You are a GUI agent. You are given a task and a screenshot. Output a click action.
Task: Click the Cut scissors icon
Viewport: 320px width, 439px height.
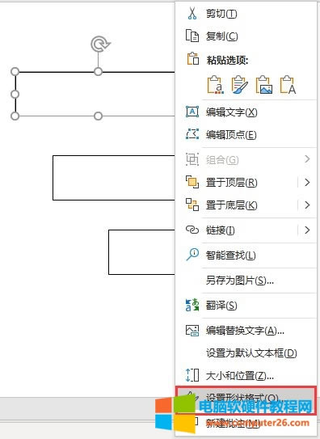[x=192, y=14]
